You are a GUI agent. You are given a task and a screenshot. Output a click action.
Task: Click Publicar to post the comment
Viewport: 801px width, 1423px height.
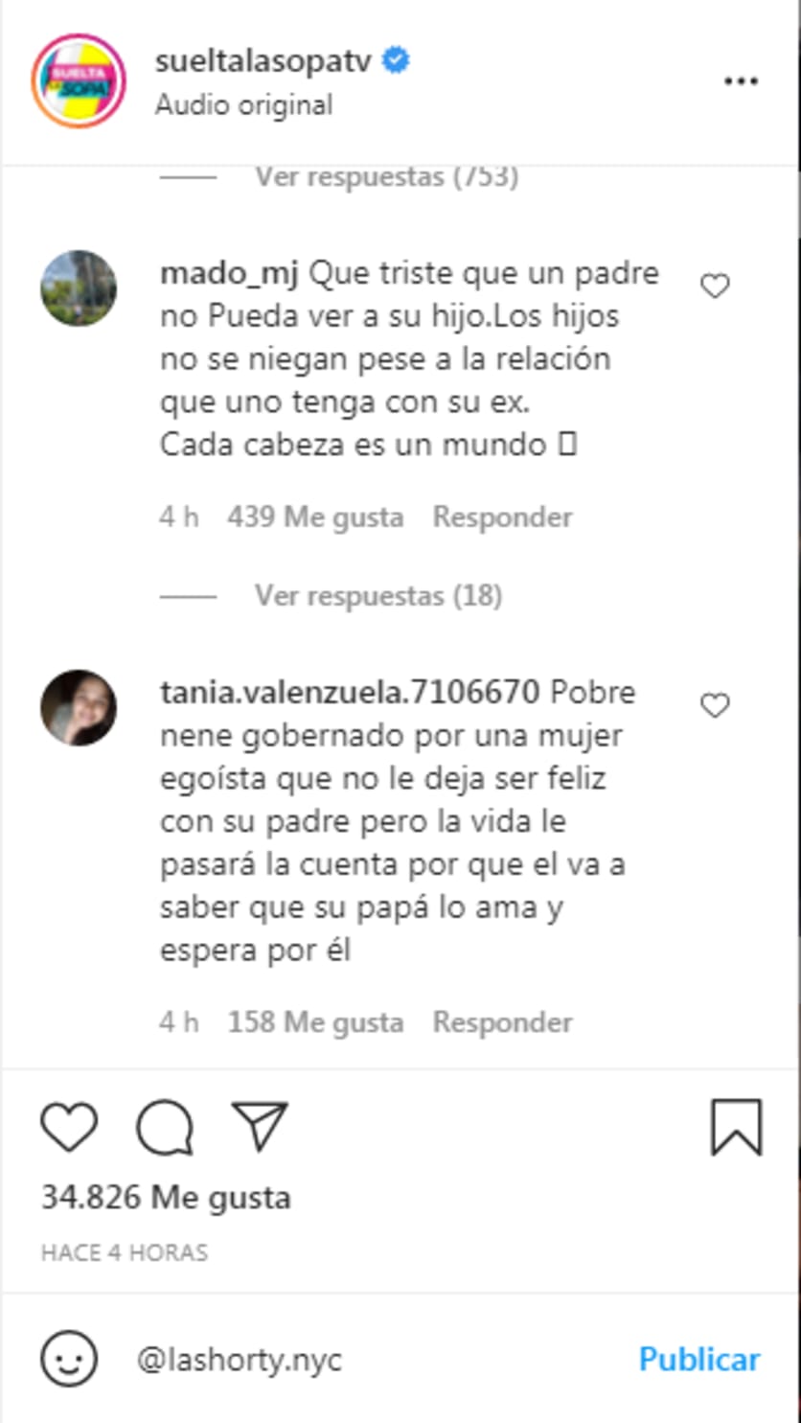pos(699,1359)
